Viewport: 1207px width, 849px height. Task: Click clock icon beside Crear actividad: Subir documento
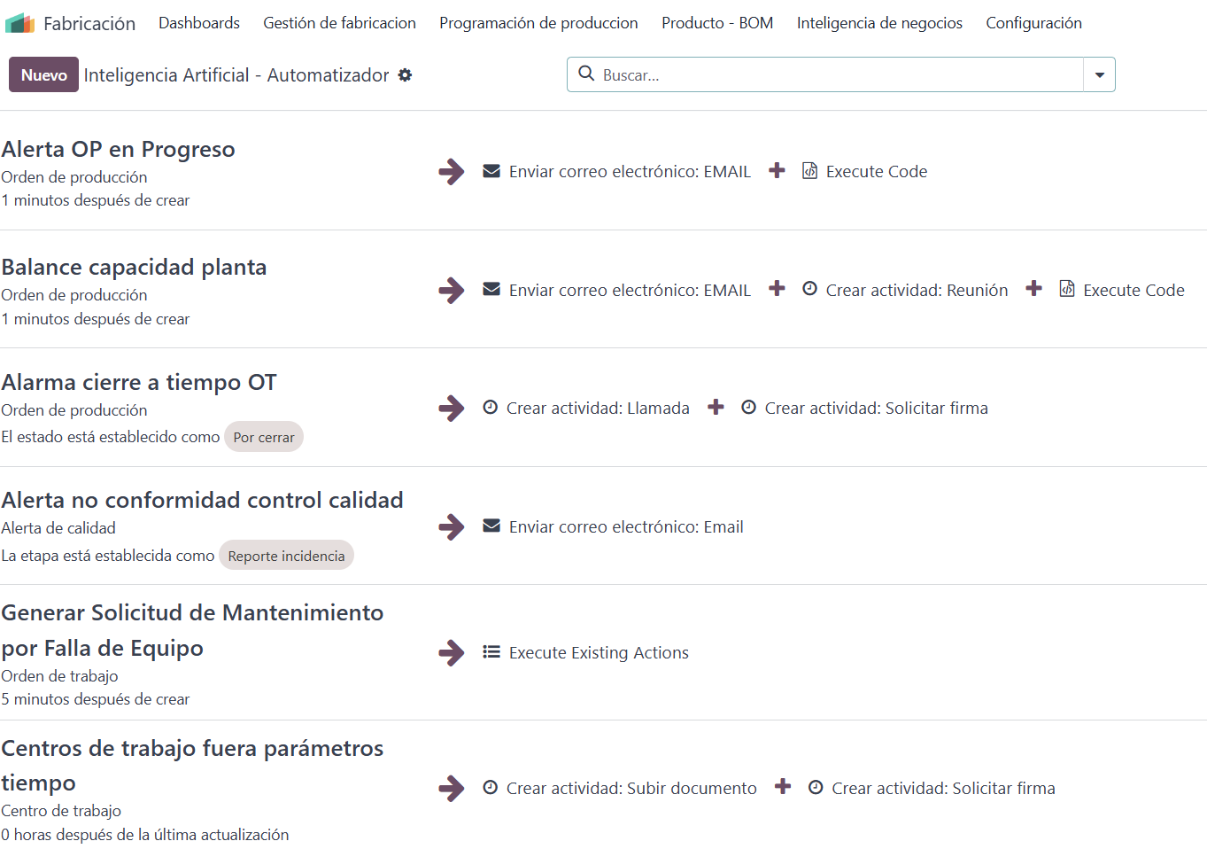pos(491,788)
